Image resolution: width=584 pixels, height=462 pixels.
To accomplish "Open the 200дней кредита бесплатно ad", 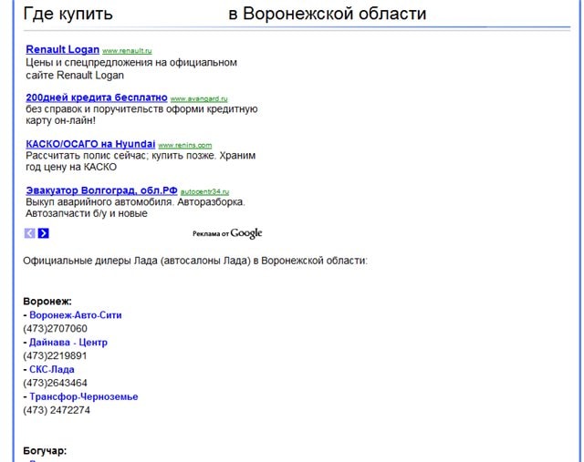I will [97, 97].
